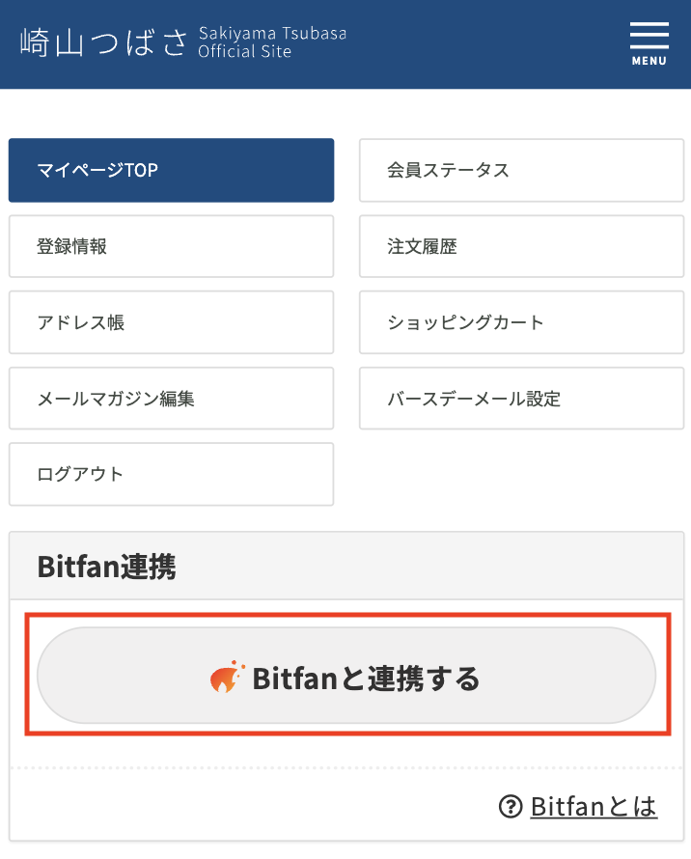Viewport: 691px width, 859px height.
Task: Open the 登録情報 registration info page
Action: point(171,246)
